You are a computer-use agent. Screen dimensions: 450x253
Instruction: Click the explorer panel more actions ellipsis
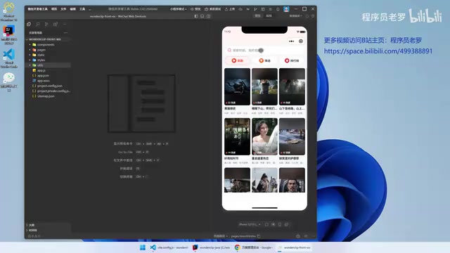(x=65, y=33)
